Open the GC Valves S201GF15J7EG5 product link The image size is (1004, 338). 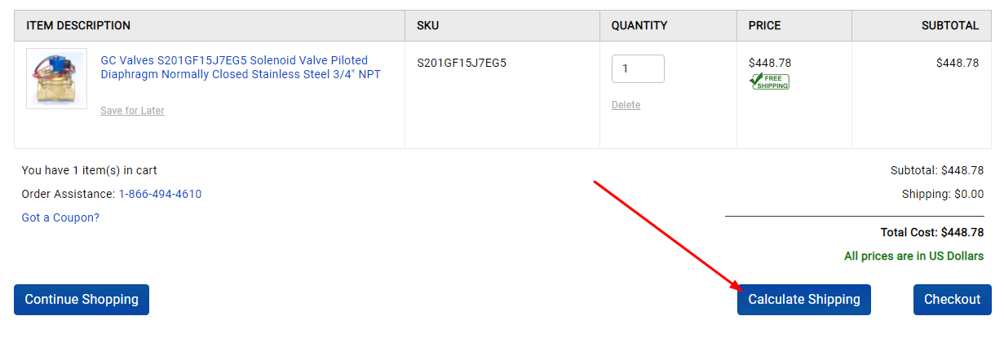pyautogui.click(x=240, y=68)
